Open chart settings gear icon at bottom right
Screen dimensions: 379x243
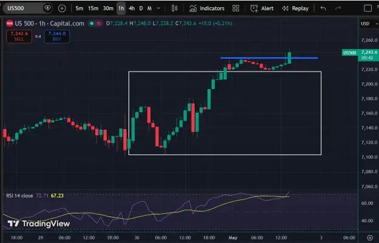point(370,238)
